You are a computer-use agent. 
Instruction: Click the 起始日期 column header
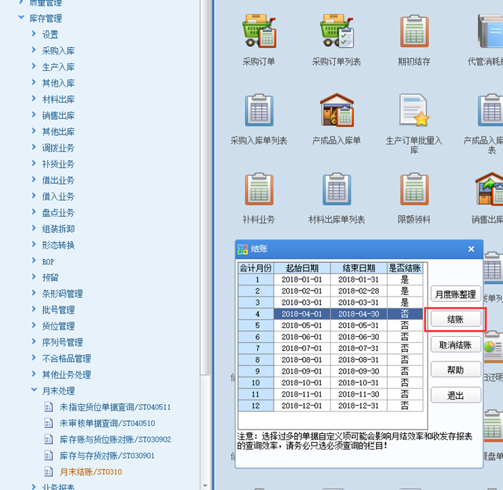click(302, 268)
